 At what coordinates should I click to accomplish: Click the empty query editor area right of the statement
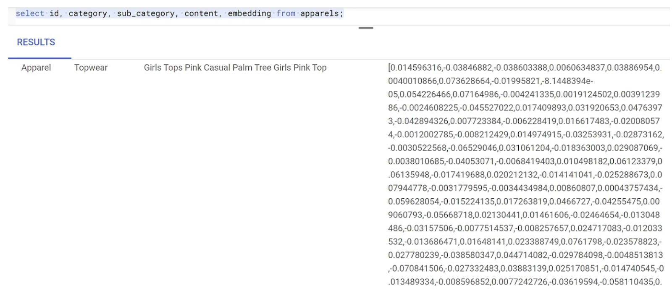point(504,13)
